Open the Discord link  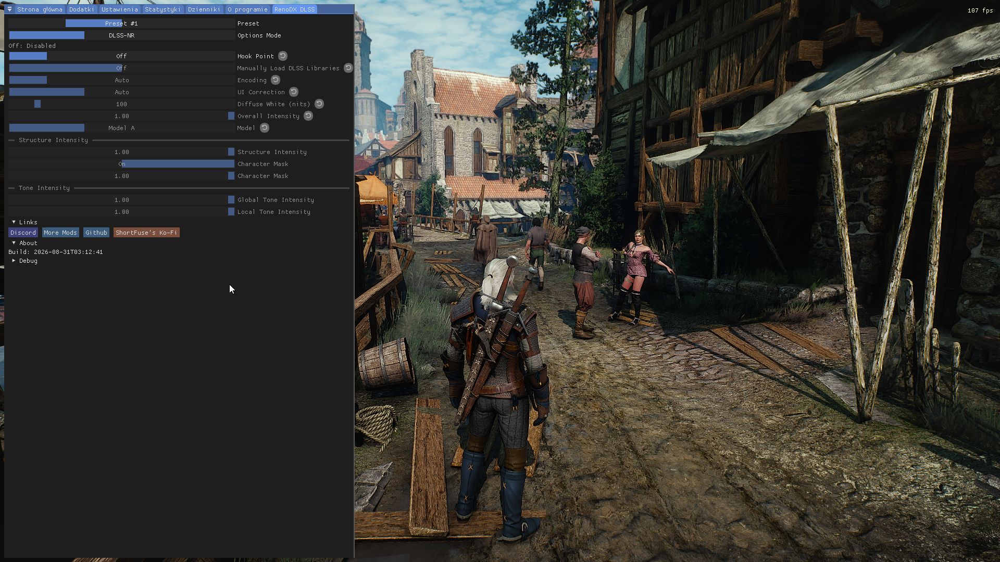pos(23,233)
